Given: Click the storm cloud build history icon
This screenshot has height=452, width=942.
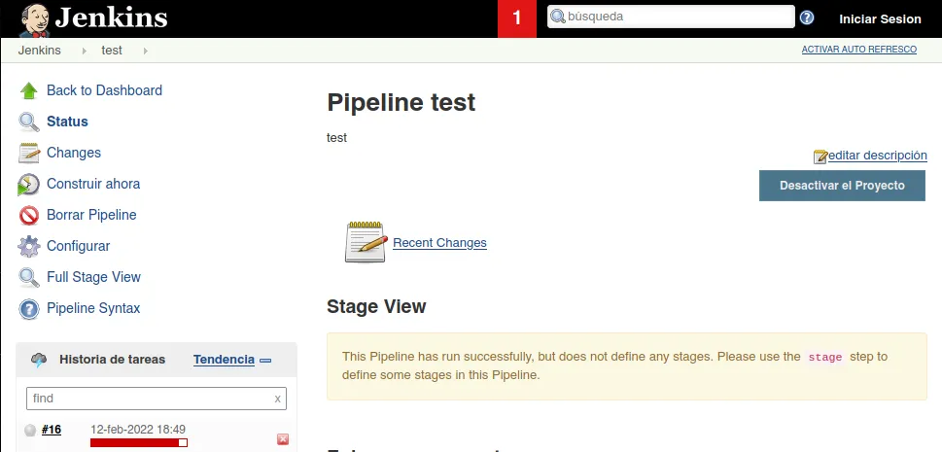Looking at the screenshot, I should 39,360.
